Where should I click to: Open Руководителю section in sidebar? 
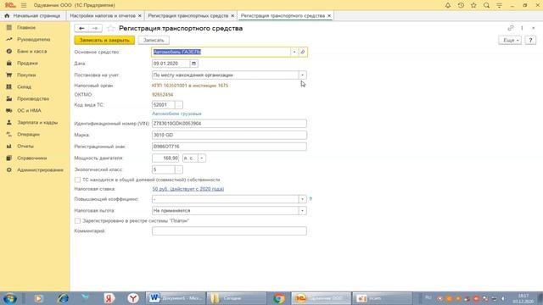pyautogui.click(x=33, y=40)
